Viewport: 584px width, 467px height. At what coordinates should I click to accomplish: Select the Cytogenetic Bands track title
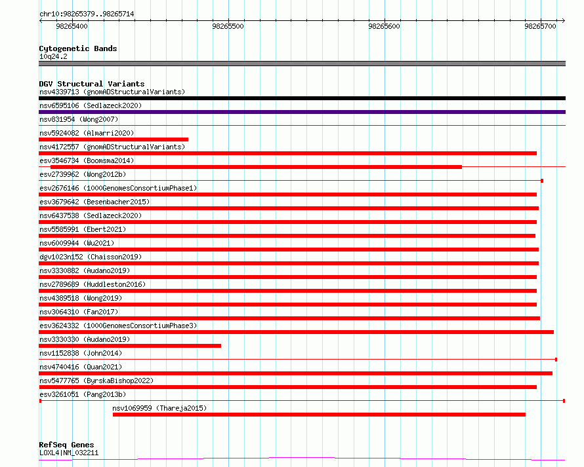pos(78,48)
